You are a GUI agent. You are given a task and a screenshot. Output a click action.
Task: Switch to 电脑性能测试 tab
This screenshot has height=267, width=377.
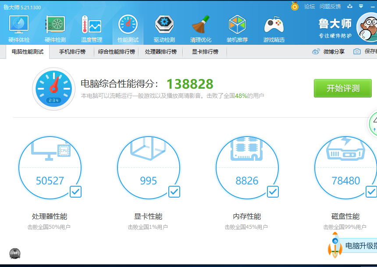pos(28,52)
